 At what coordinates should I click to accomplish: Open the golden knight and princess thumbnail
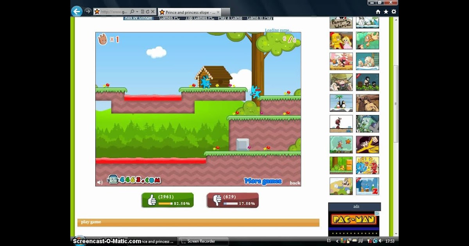[341, 41]
